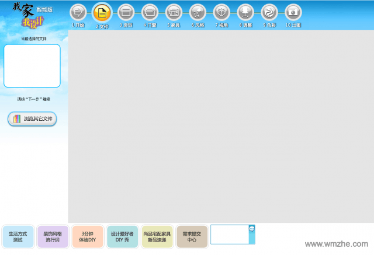This screenshot has width=374, height=255.
Task: Select the step 2 文件 (File) icon
Action: click(102, 12)
